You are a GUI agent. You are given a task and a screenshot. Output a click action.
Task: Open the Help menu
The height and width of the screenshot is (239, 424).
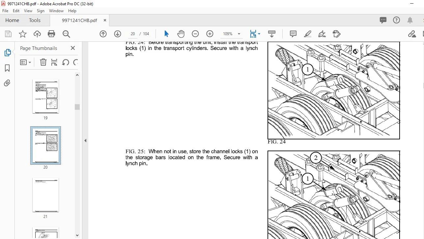coord(72,11)
